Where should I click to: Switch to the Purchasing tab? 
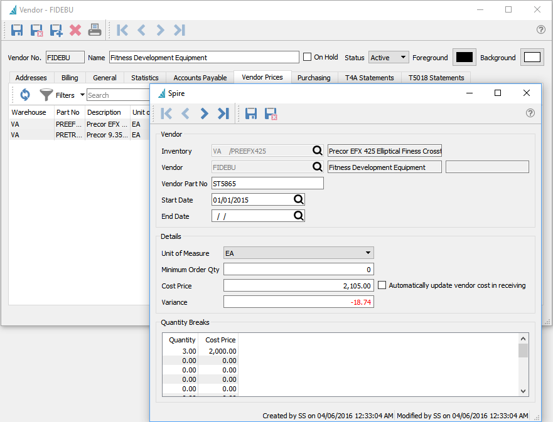tap(314, 78)
